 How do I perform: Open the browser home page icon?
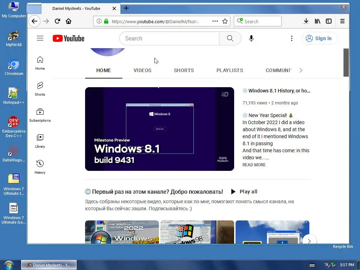click(69, 21)
